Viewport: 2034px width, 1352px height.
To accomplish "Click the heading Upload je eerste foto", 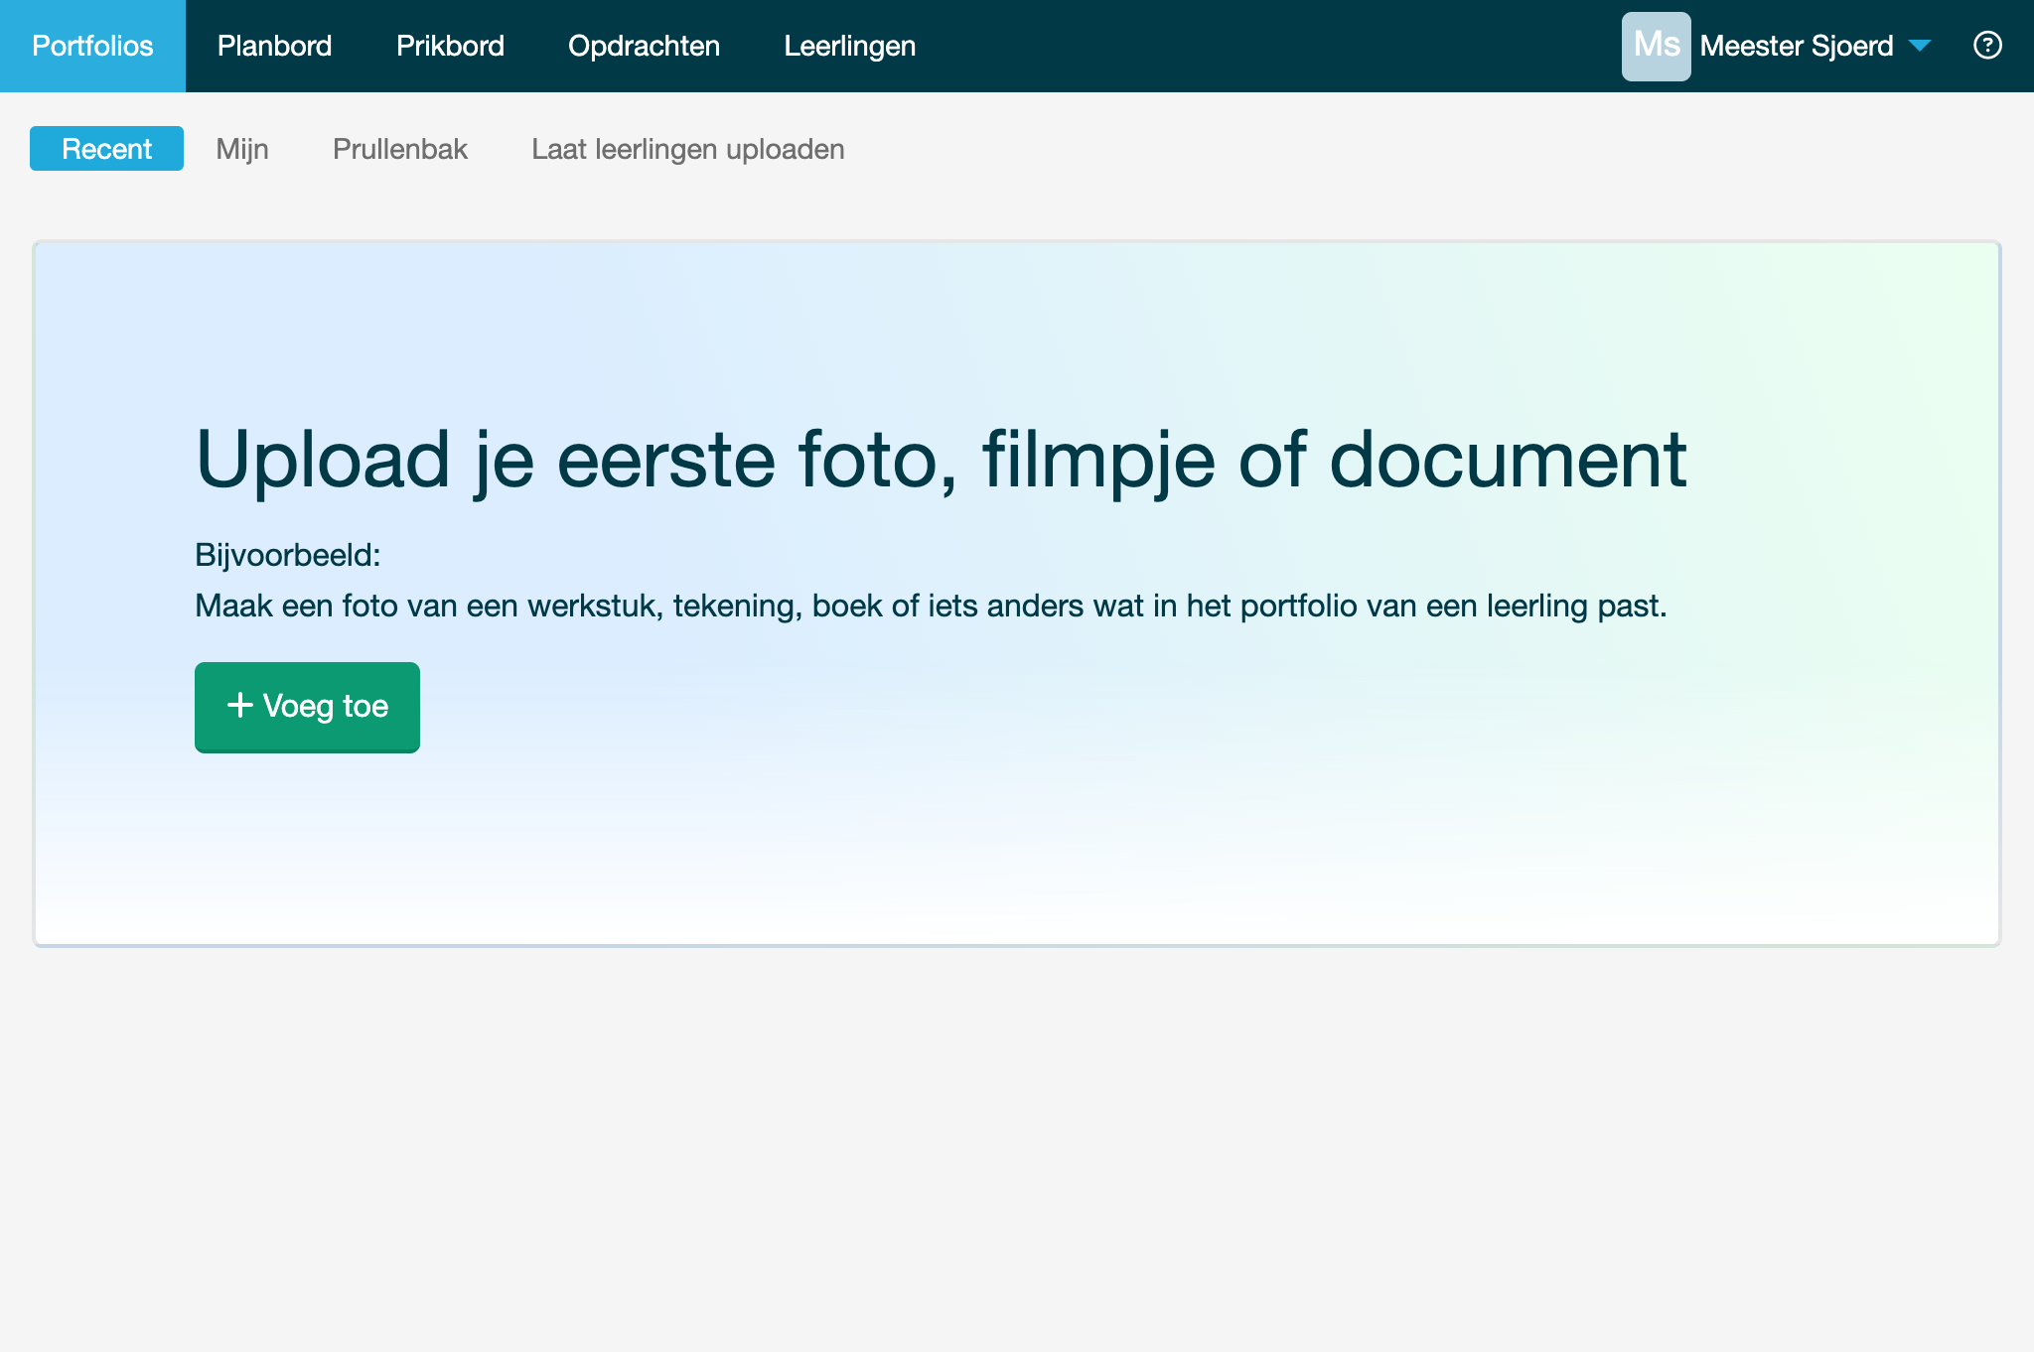I will coord(942,460).
